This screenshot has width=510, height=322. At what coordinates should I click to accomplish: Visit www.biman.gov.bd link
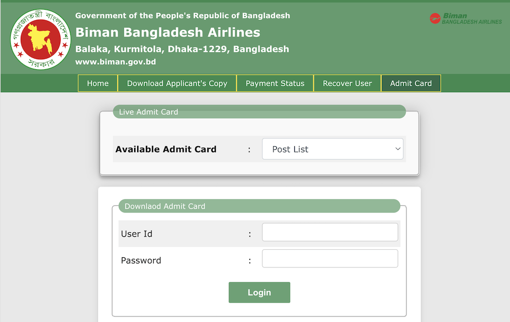(x=116, y=62)
